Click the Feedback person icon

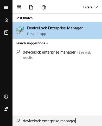pyautogui.click(x=6, y=109)
